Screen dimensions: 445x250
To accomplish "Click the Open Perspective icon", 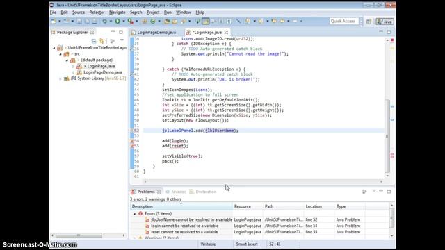I will click(x=369, y=22).
